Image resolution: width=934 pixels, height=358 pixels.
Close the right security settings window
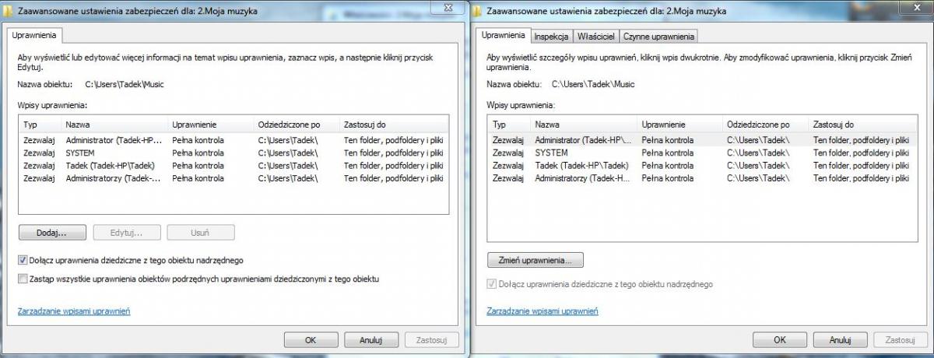(915, 6)
